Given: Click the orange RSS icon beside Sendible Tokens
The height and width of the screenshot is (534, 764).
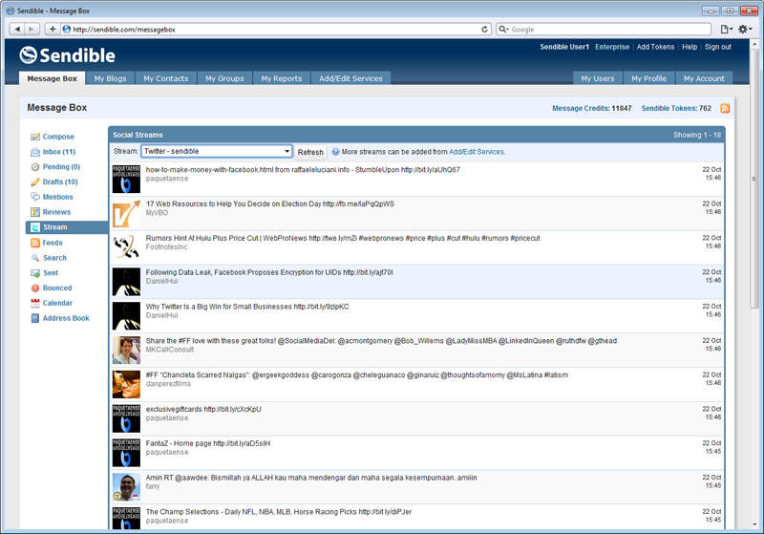Looking at the screenshot, I should coord(725,108).
